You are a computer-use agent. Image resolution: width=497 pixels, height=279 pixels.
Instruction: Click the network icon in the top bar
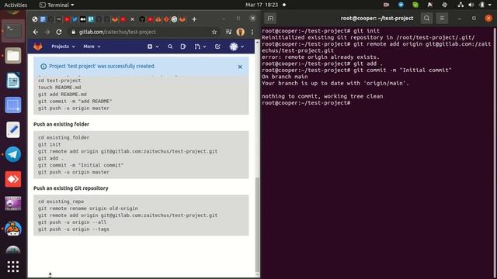click(x=461, y=5)
